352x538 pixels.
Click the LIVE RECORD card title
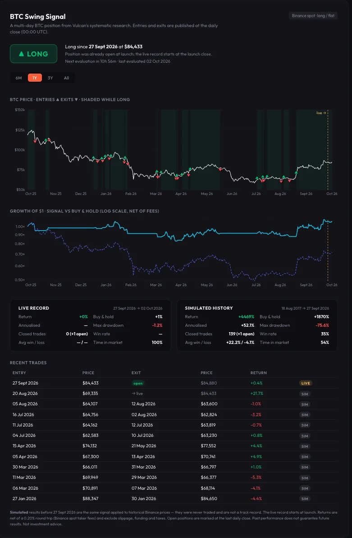pyautogui.click(x=34, y=308)
